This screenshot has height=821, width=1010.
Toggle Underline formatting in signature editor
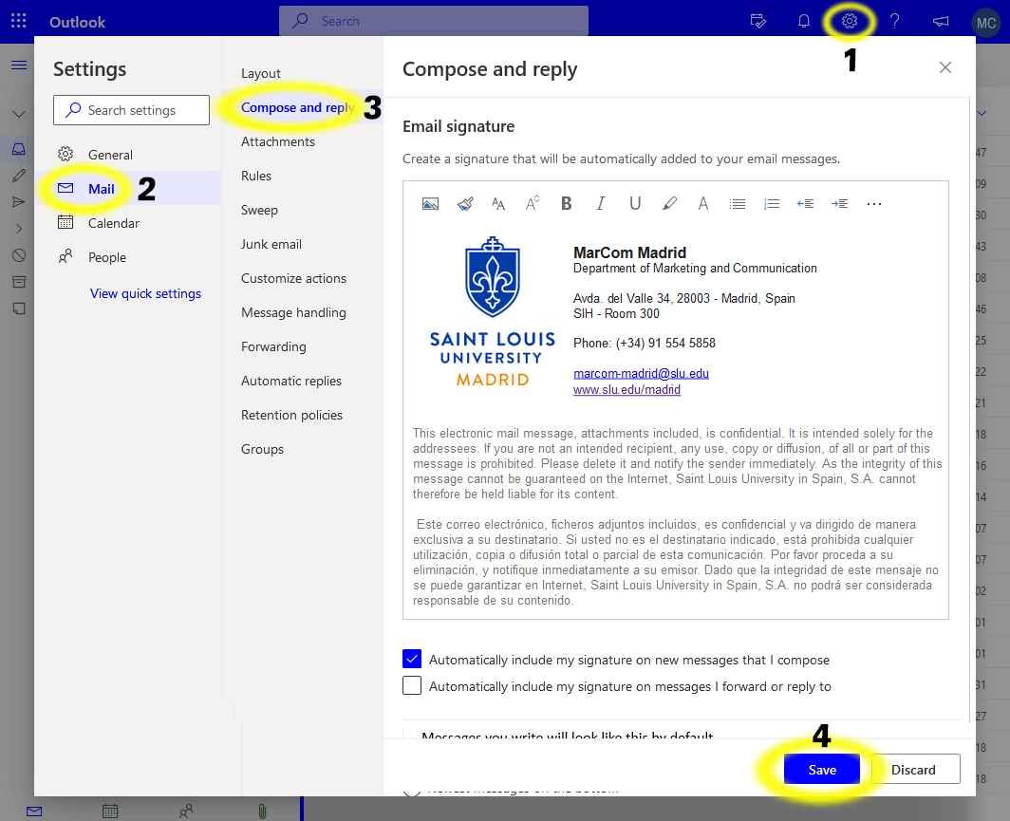click(x=635, y=203)
